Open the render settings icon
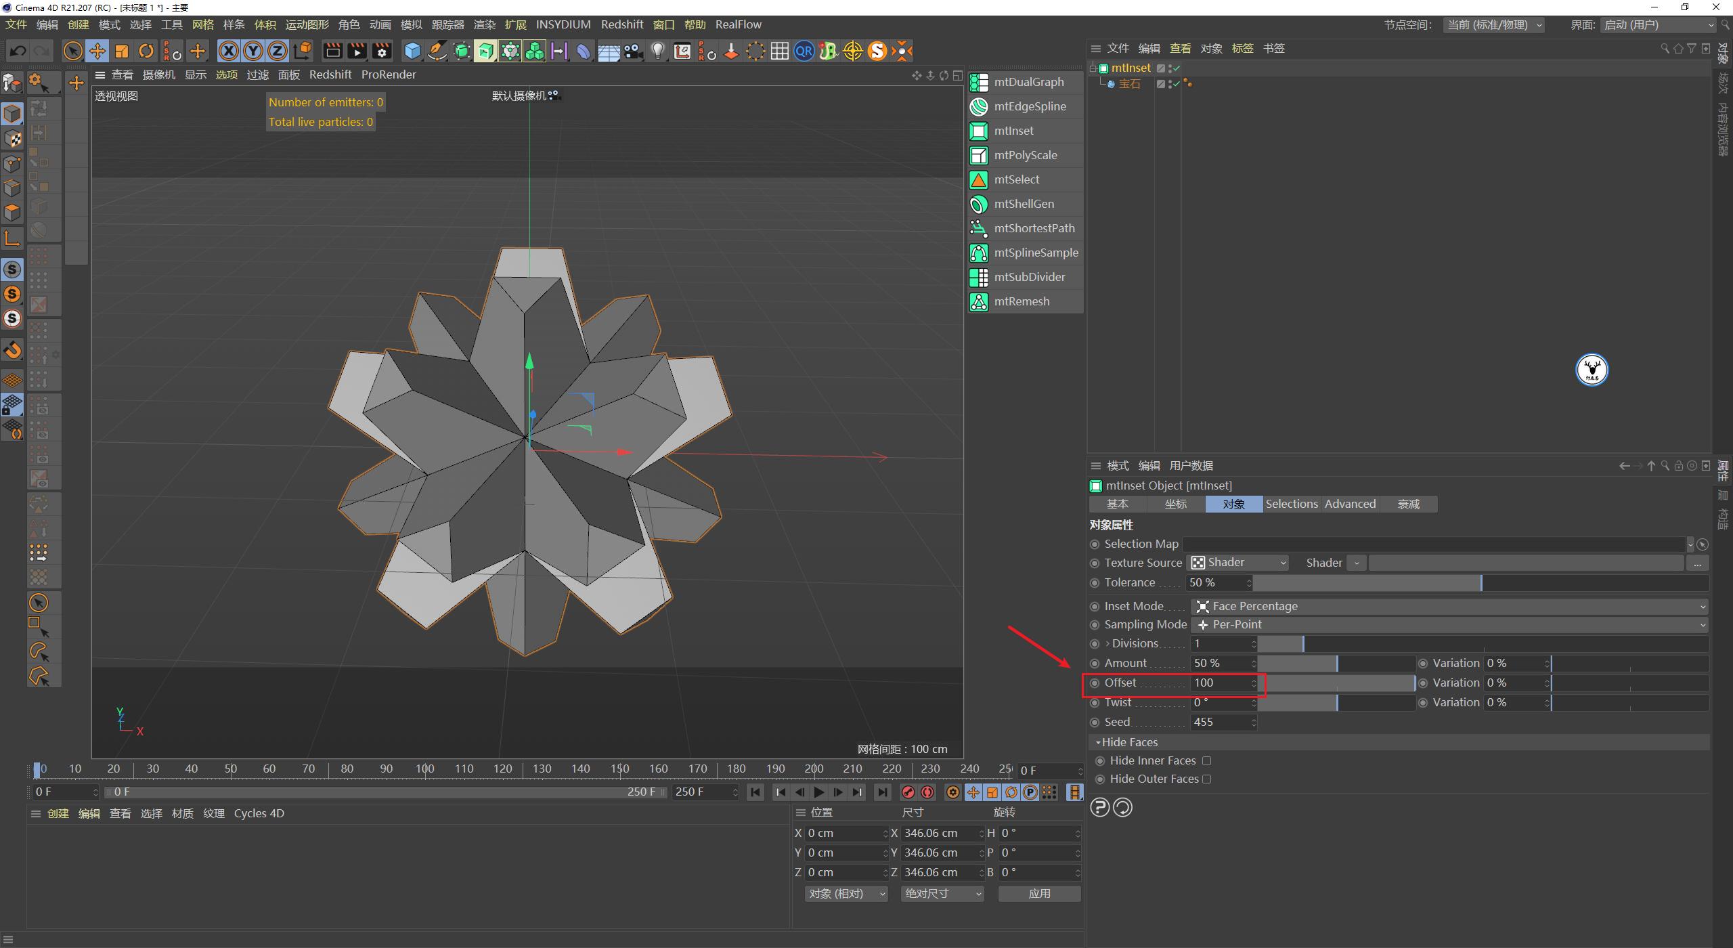 tap(382, 51)
